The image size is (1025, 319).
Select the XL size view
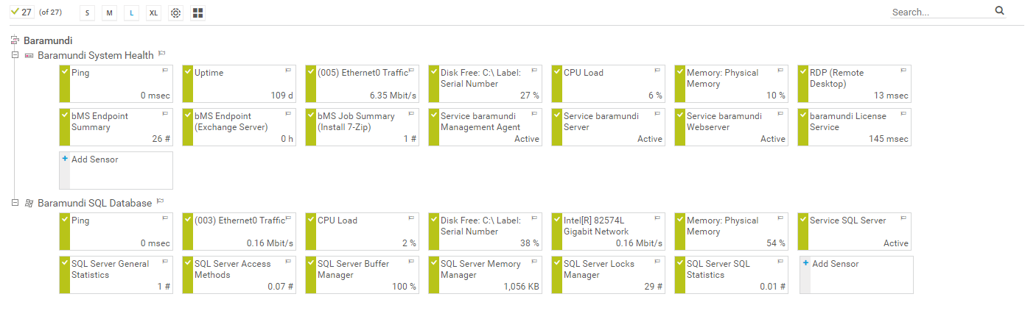tap(153, 12)
